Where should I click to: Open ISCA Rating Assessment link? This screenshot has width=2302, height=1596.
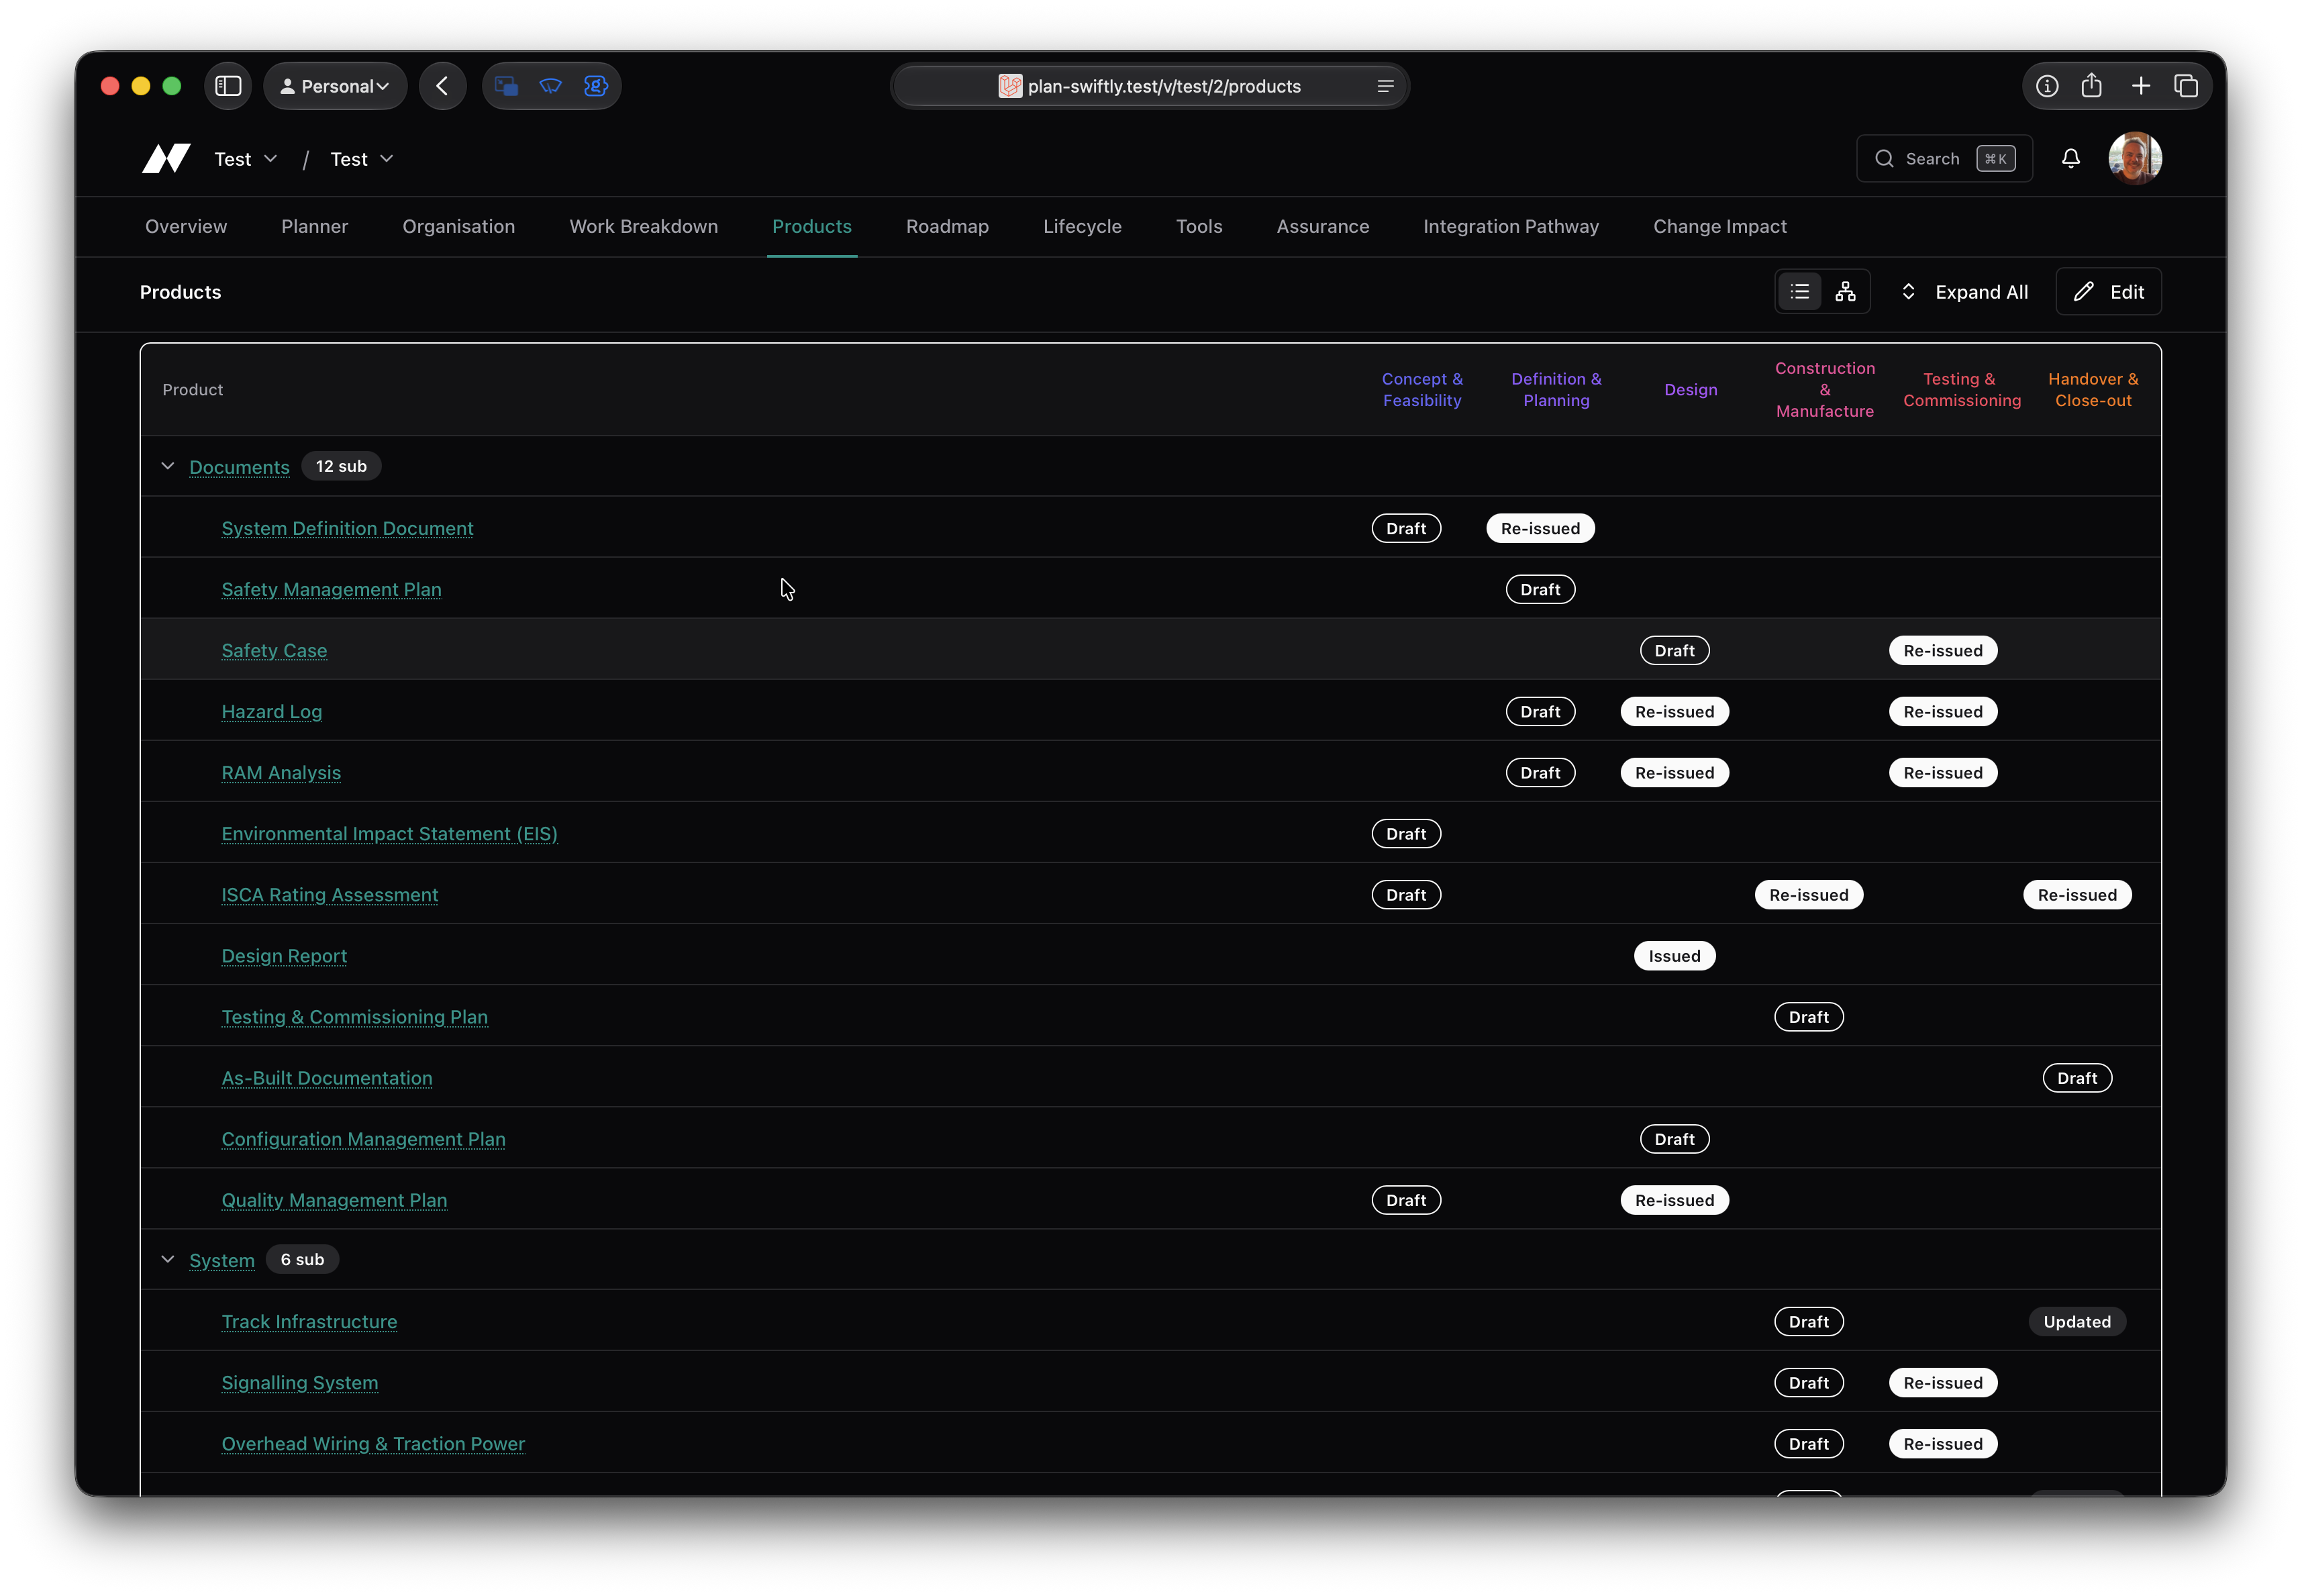point(329,894)
